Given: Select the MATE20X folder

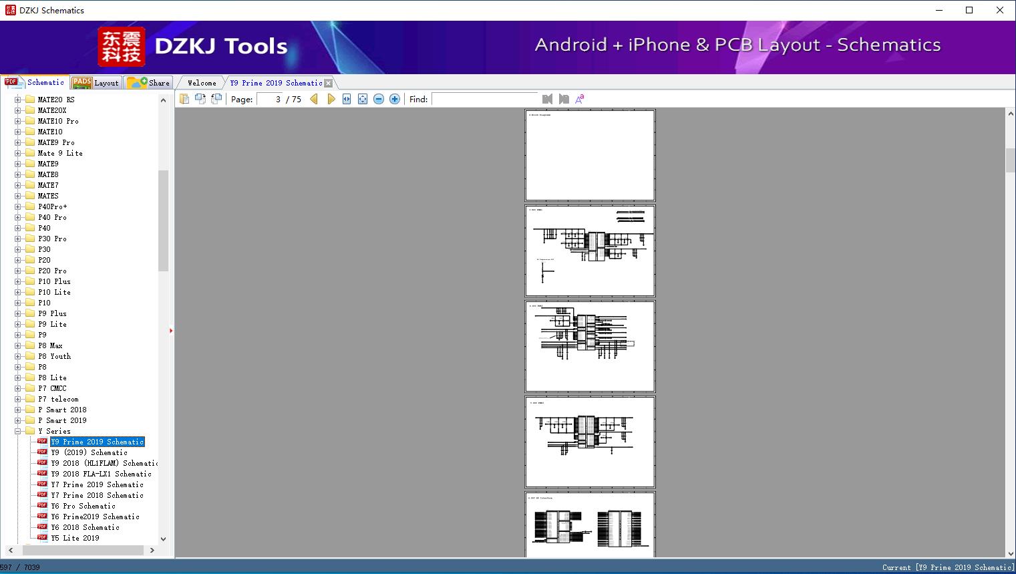Looking at the screenshot, I should coord(52,110).
